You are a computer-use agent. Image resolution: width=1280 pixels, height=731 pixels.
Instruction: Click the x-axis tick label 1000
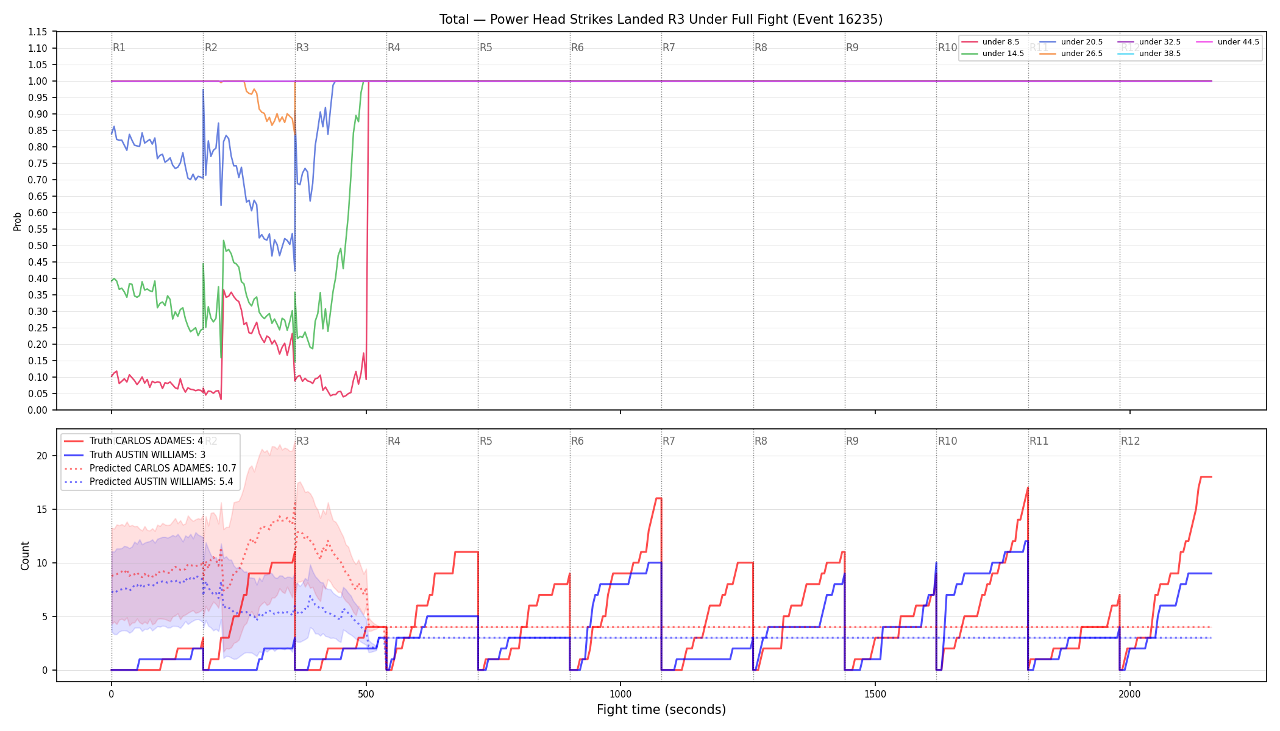620,694
